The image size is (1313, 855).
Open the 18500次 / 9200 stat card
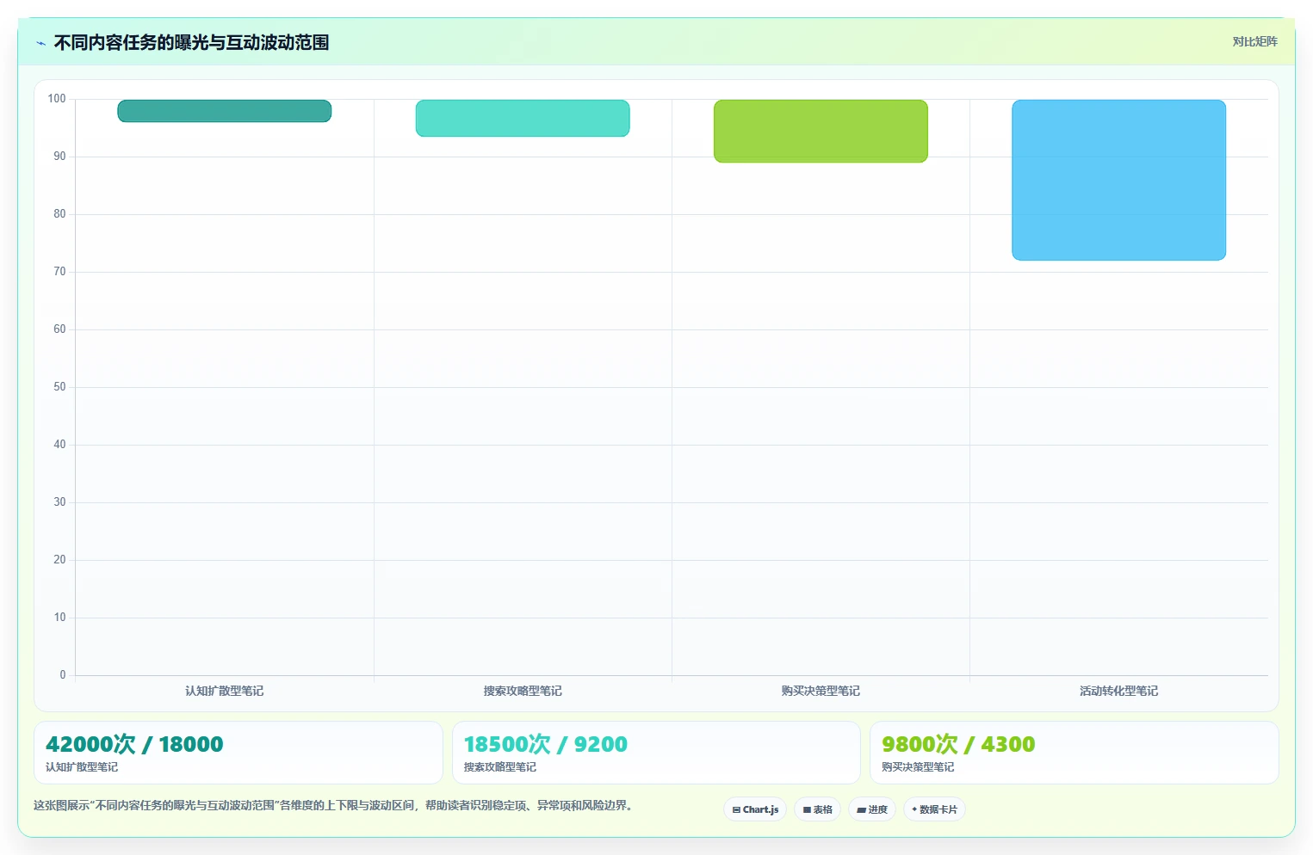[x=656, y=753]
